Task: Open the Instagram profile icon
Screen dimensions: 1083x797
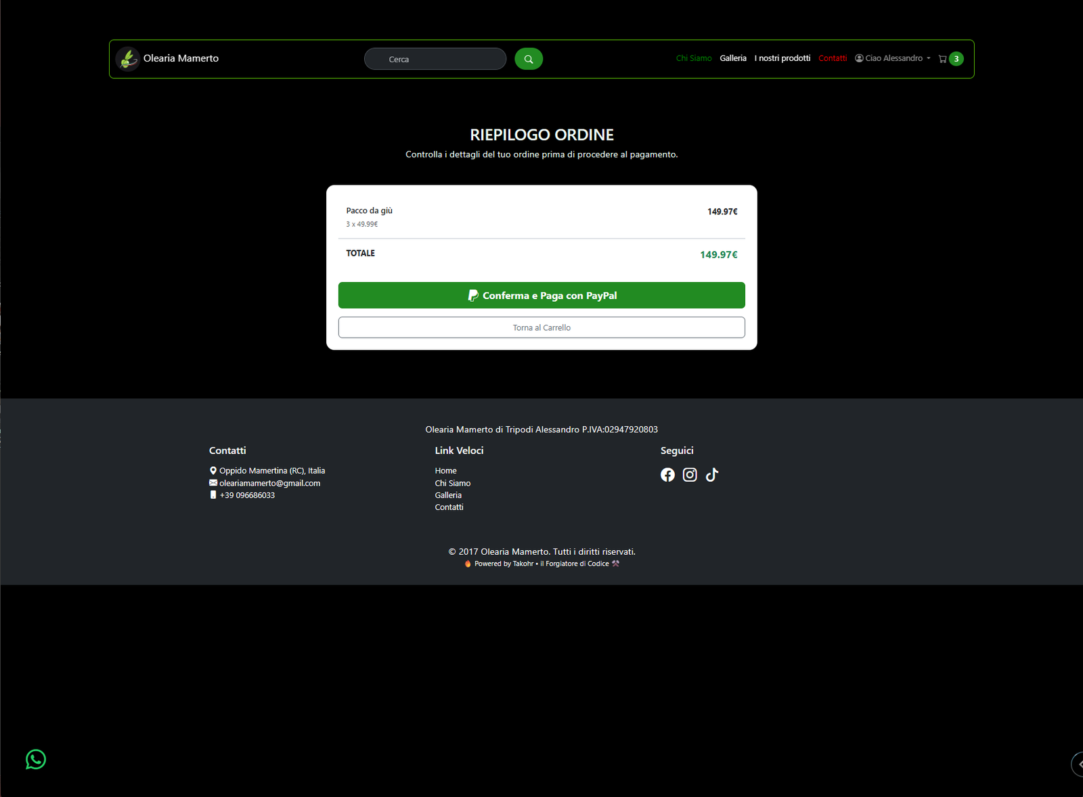Action: click(x=690, y=474)
